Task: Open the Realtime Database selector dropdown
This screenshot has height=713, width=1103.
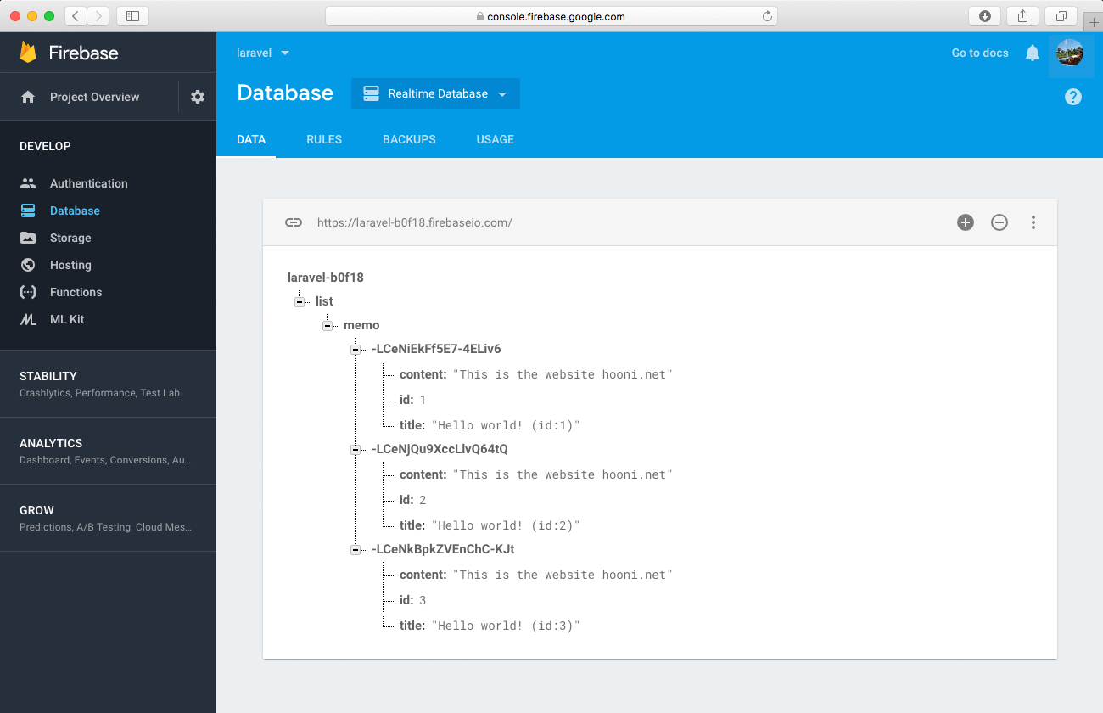Action: click(x=435, y=93)
